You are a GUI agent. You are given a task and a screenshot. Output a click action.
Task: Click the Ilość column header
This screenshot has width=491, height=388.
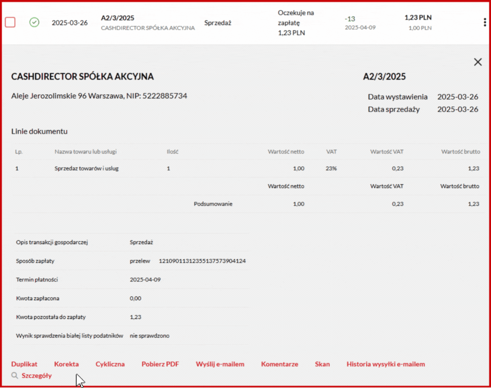[172, 151]
